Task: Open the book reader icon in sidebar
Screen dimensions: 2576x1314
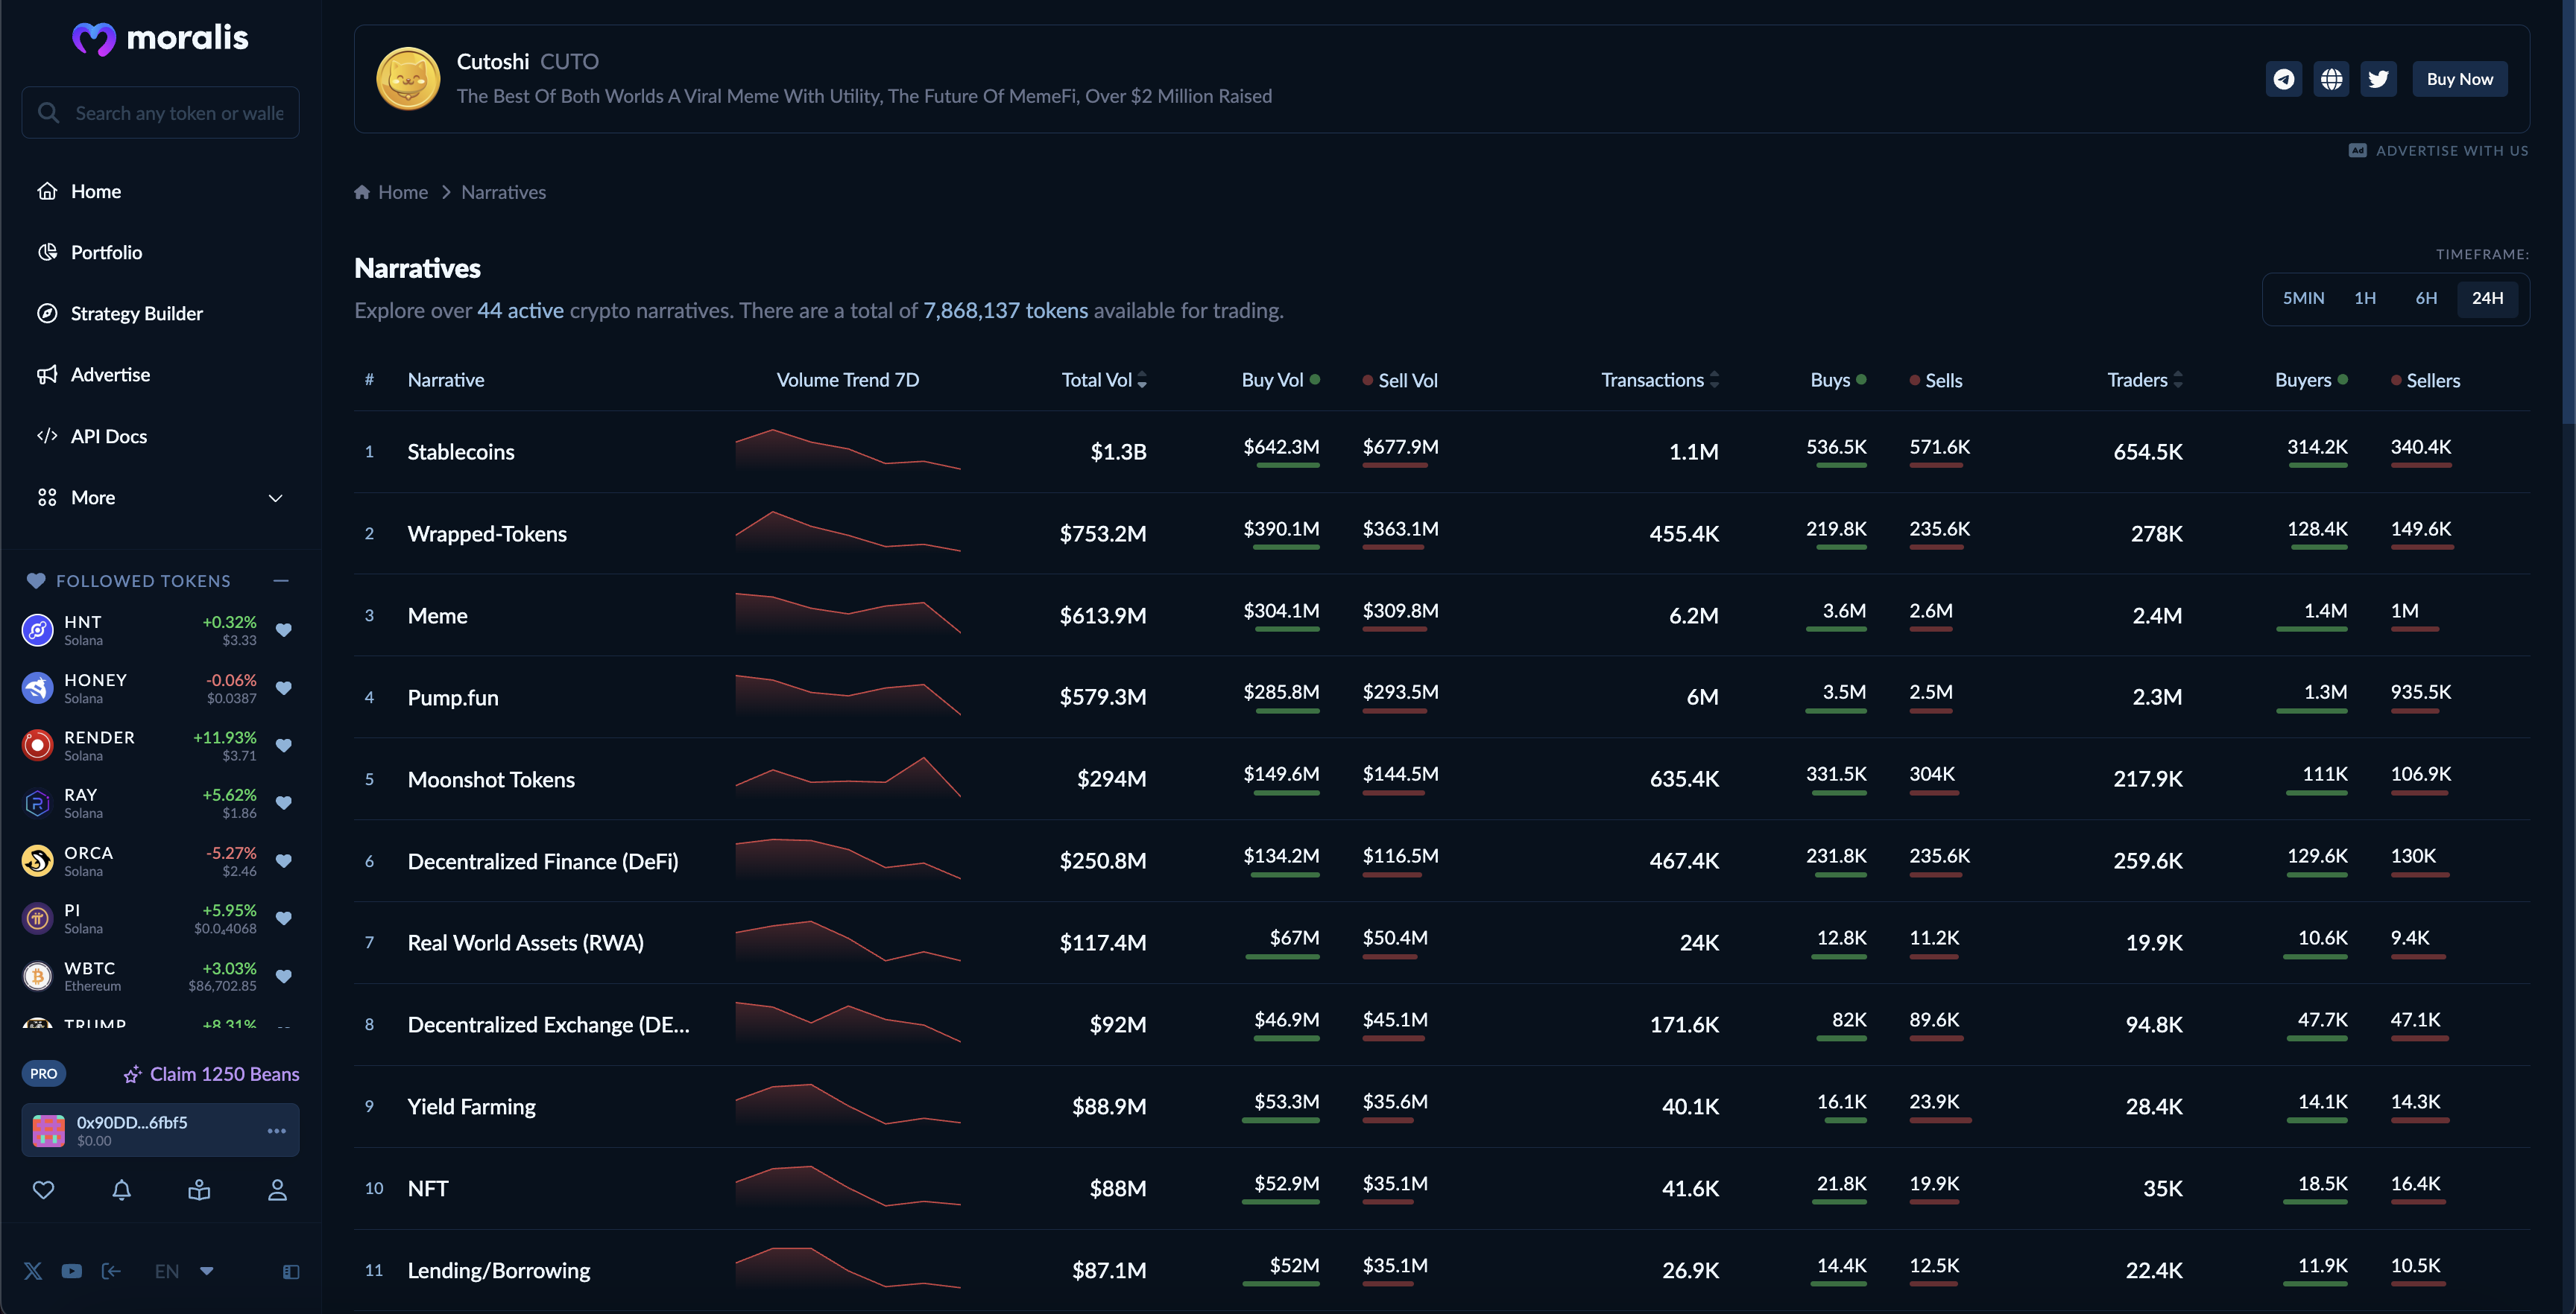Action: 199,1189
